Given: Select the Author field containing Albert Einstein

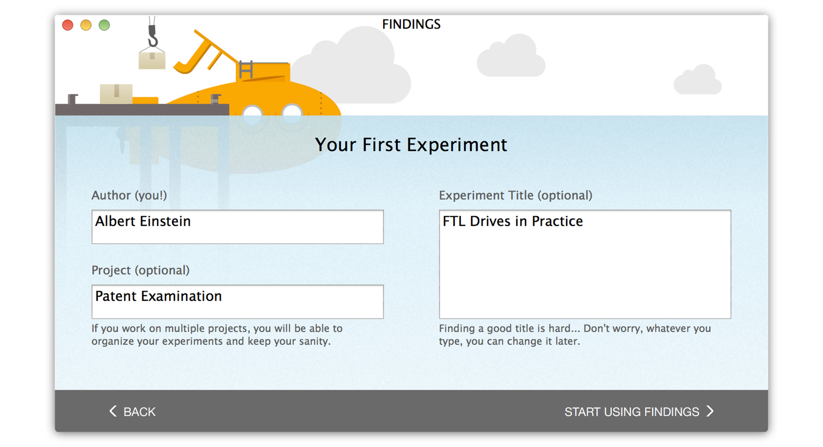Looking at the screenshot, I should [x=238, y=227].
